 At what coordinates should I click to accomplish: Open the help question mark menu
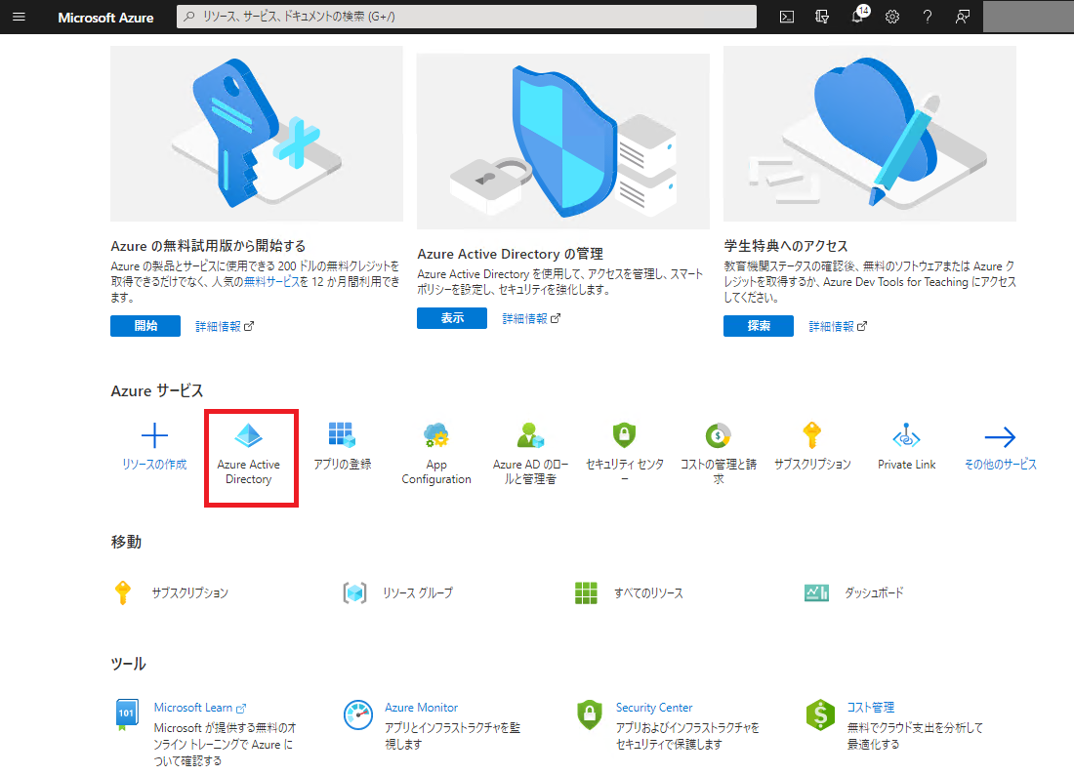coord(927,17)
